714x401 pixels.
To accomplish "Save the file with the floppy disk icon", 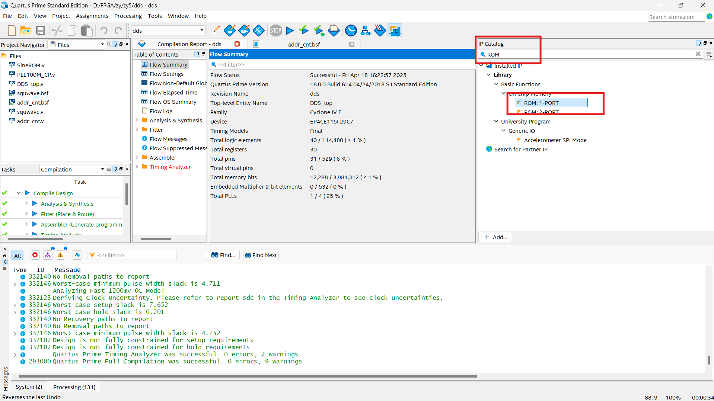I will (x=41, y=31).
